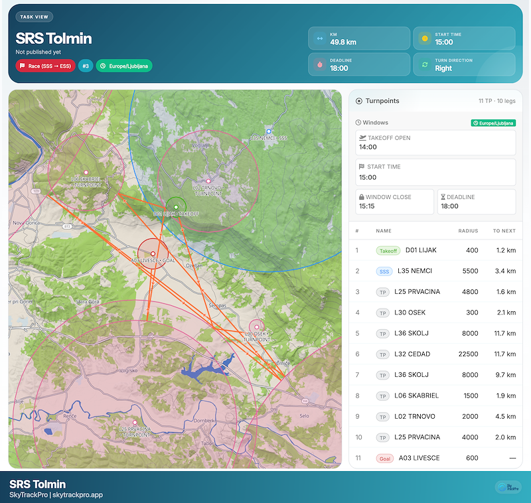
Task: Click the Start Time clock icon in header
Action: [x=425, y=38]
